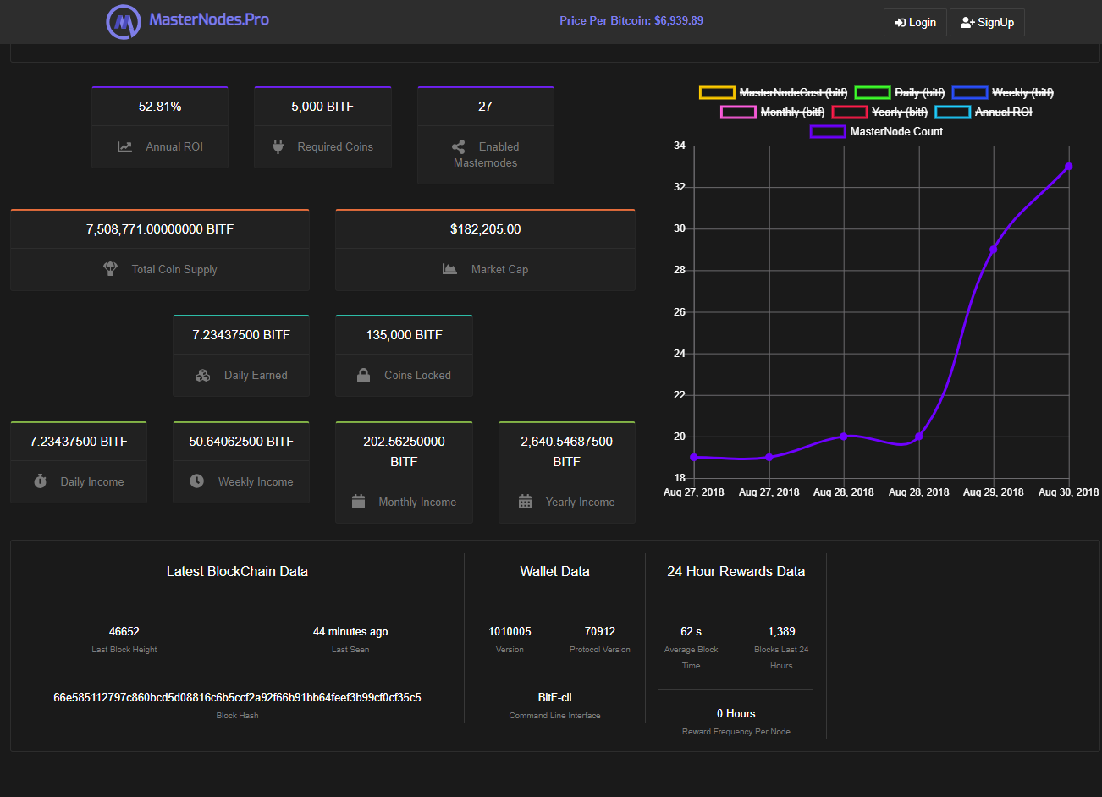
Task: Click the Price Per Bitcoin text
Action: point(631,20)
